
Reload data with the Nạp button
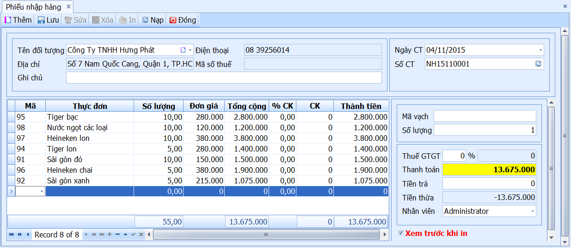coord(153,20)
